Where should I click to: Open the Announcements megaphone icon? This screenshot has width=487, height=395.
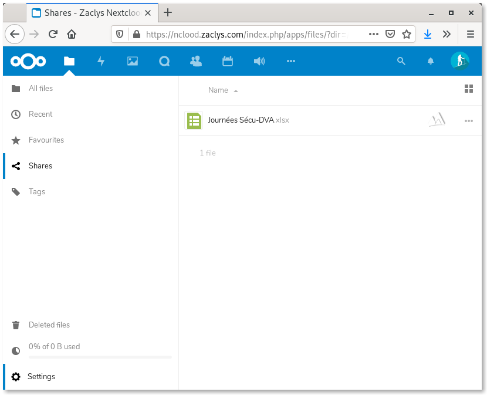coord(259,61)
